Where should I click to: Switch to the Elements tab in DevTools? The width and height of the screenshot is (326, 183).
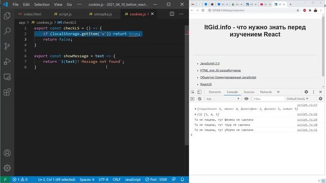point(215,92)
